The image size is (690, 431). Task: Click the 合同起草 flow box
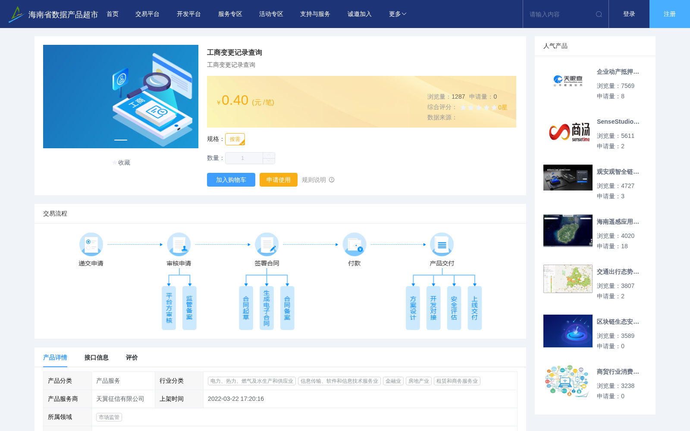pos(246,308)
